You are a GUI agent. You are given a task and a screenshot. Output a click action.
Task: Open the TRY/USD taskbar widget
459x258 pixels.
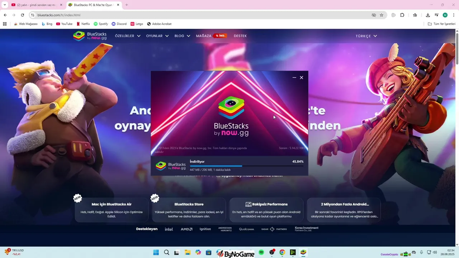[x=14, y=252]
